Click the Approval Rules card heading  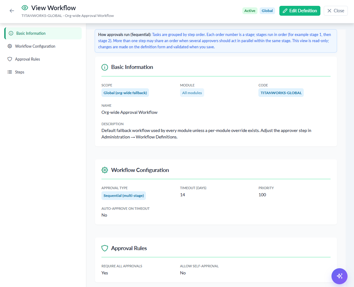pos(129,248)
